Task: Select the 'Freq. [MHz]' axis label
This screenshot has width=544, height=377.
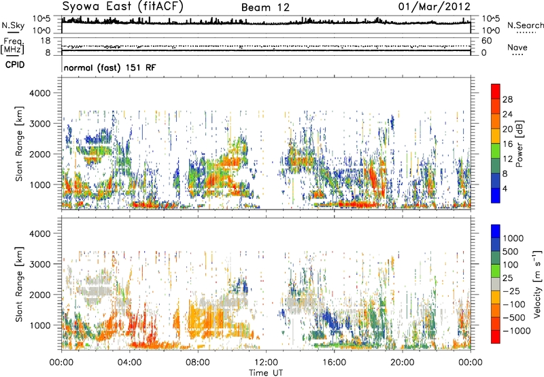Action: pos(12,46)
